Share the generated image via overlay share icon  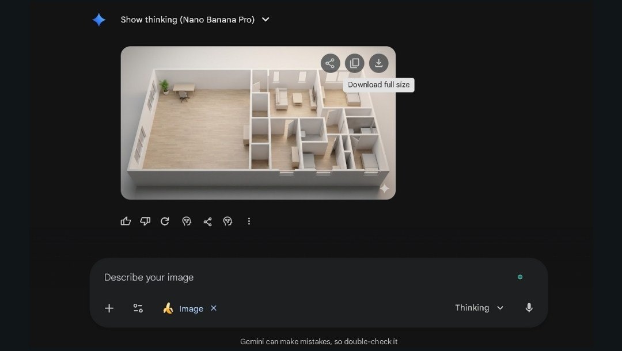coord(331,63)
